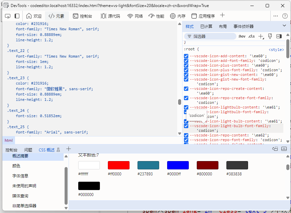Activate the inspect element picker tool
The width and height of the screenshot is (291, 213).
[x=8, y=16]
